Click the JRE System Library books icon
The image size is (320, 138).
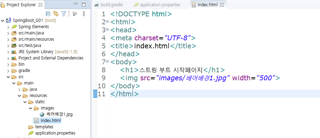(x=14, y=52)
